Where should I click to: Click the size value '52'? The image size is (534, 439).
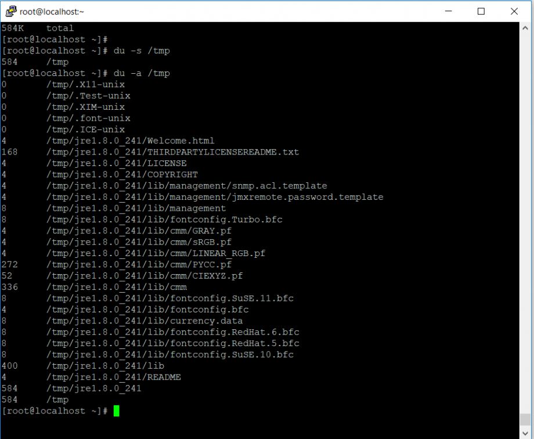click(x=7, y=276)
